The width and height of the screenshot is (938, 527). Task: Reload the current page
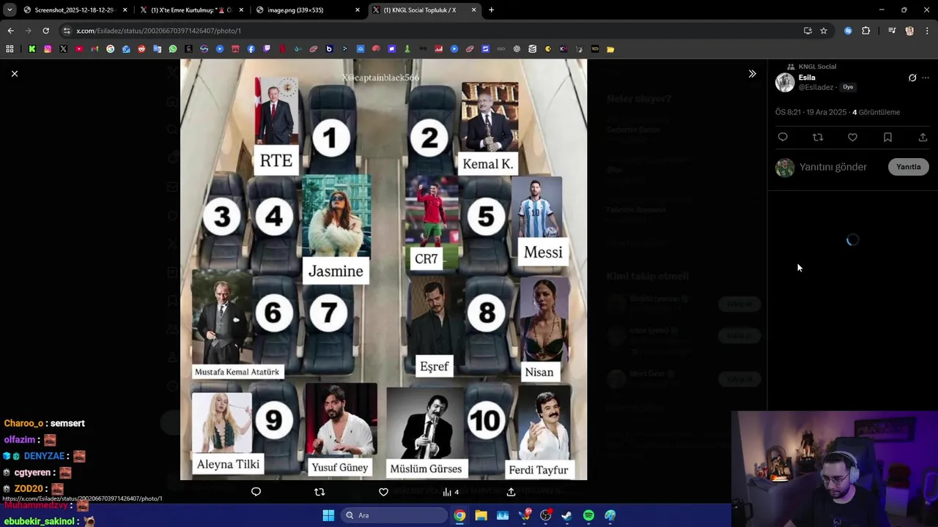[x=45, y=31]
